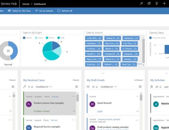Click the down arrow in Cases By Account scrollbar
This screenshot has height=130, width=169.
(x=144, y=65)
